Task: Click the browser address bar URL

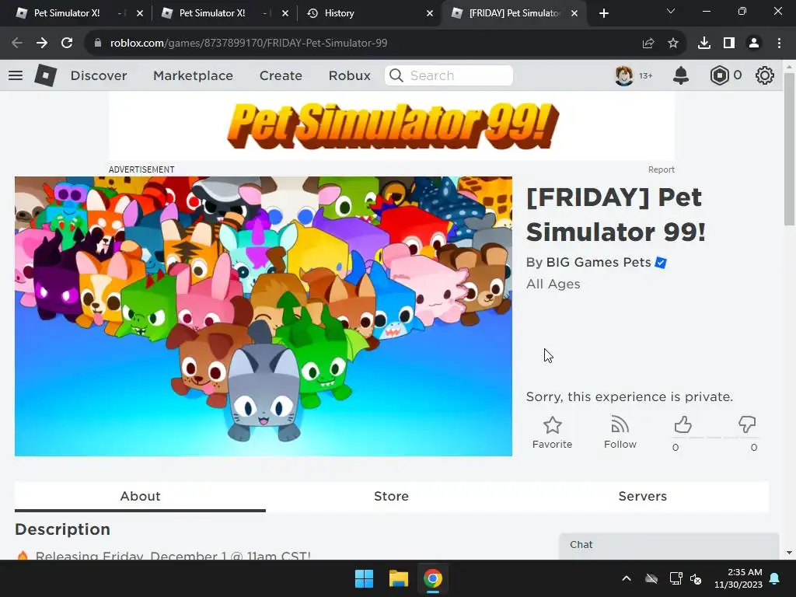Action: [248, 44]
